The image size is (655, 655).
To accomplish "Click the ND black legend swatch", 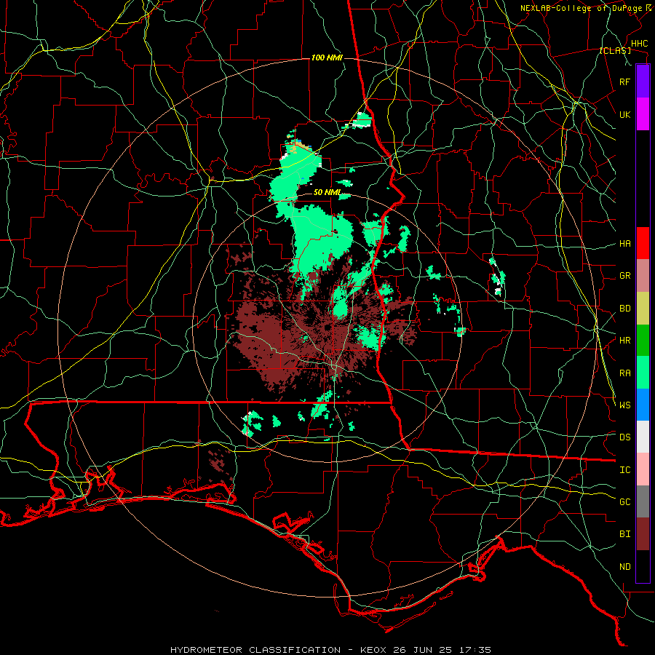I will click(x=643, y=566).
